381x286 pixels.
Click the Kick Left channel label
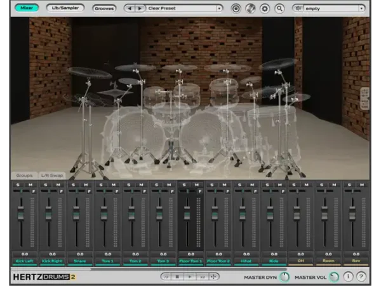[24, 261]
